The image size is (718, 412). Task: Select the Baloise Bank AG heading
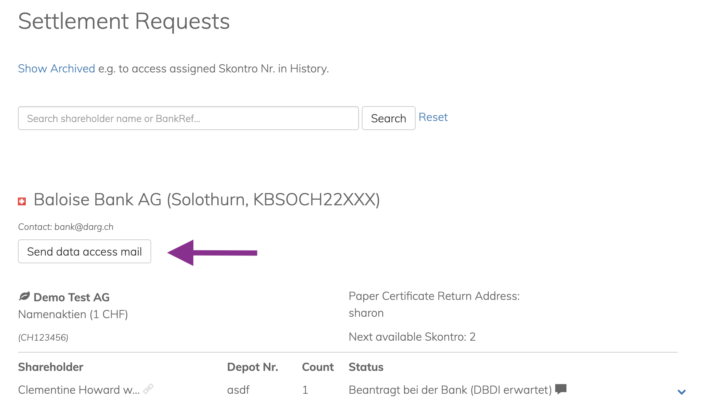(207, 200)
